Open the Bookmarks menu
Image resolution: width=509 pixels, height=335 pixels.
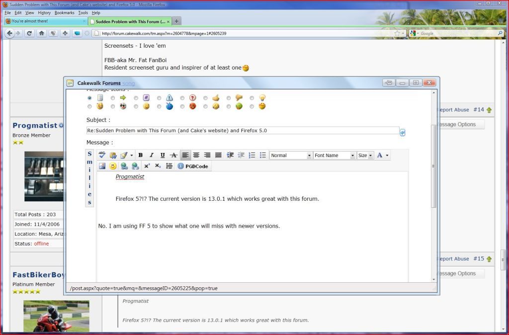(64, 12)
